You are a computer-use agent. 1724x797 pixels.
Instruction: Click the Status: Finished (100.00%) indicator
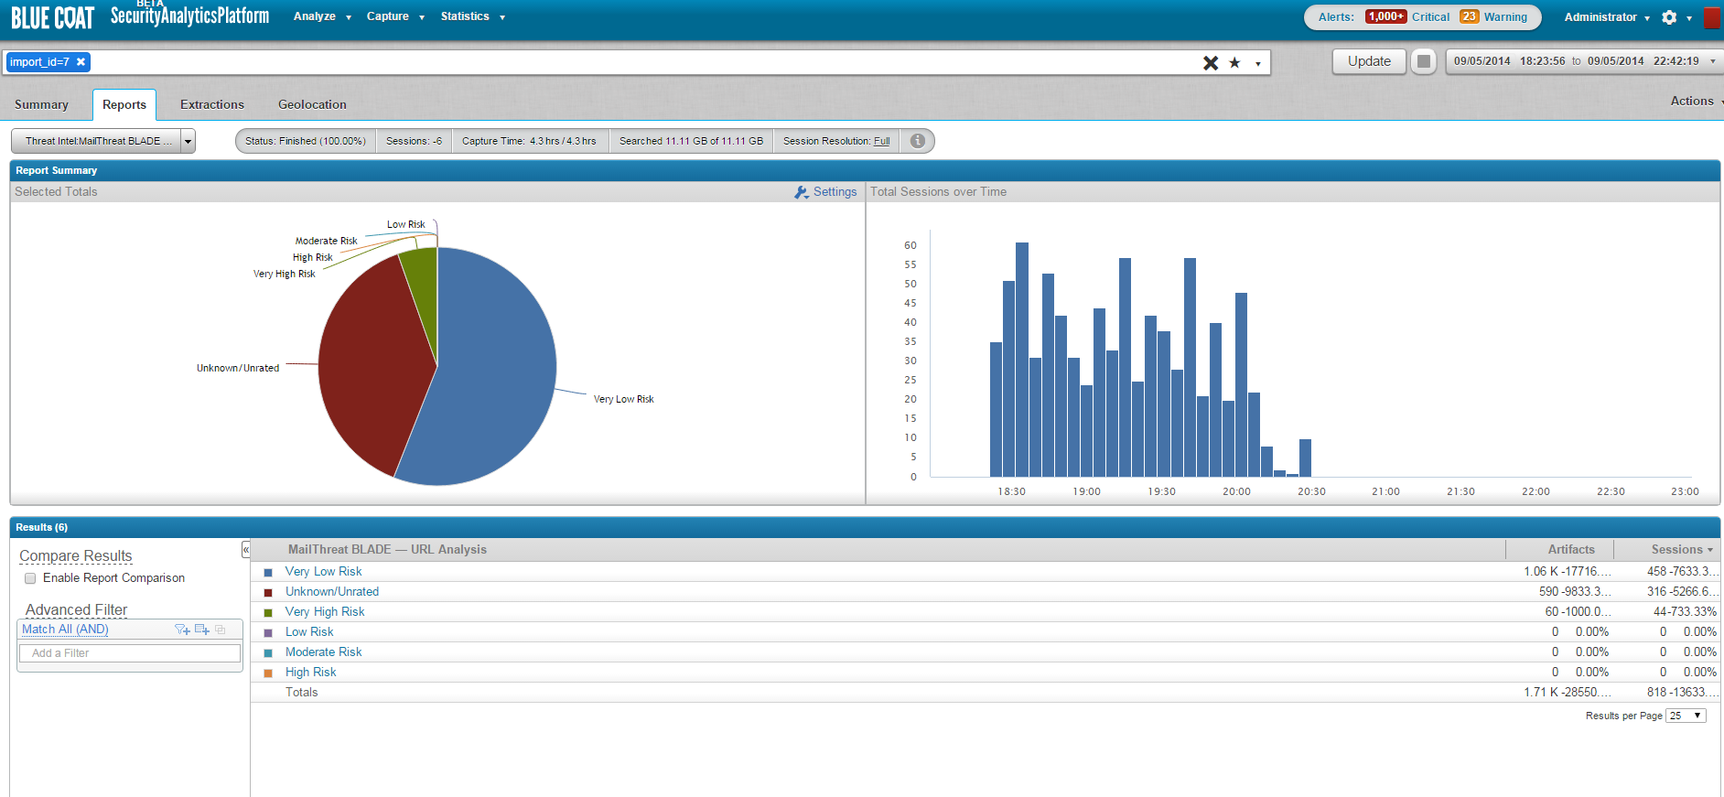[306, 141]
